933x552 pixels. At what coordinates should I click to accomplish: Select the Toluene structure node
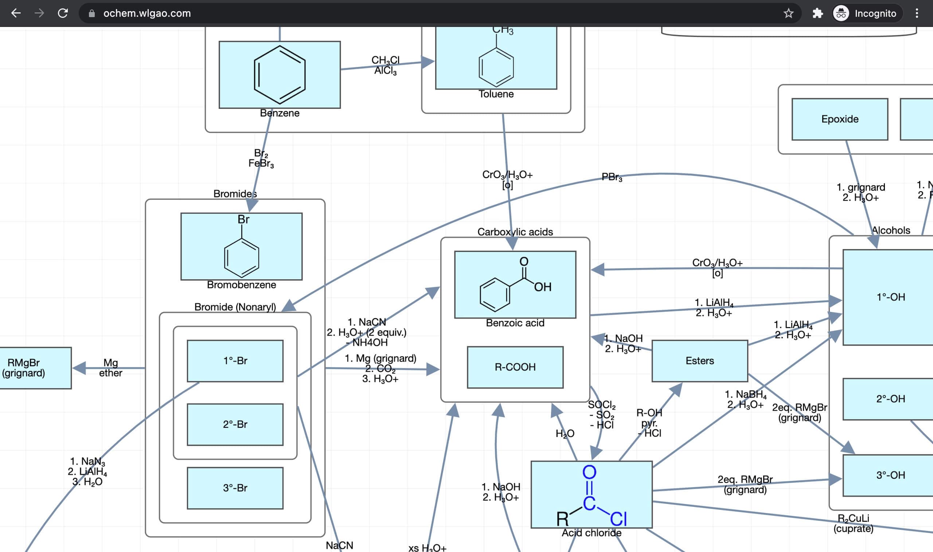[x=496, y=59]
